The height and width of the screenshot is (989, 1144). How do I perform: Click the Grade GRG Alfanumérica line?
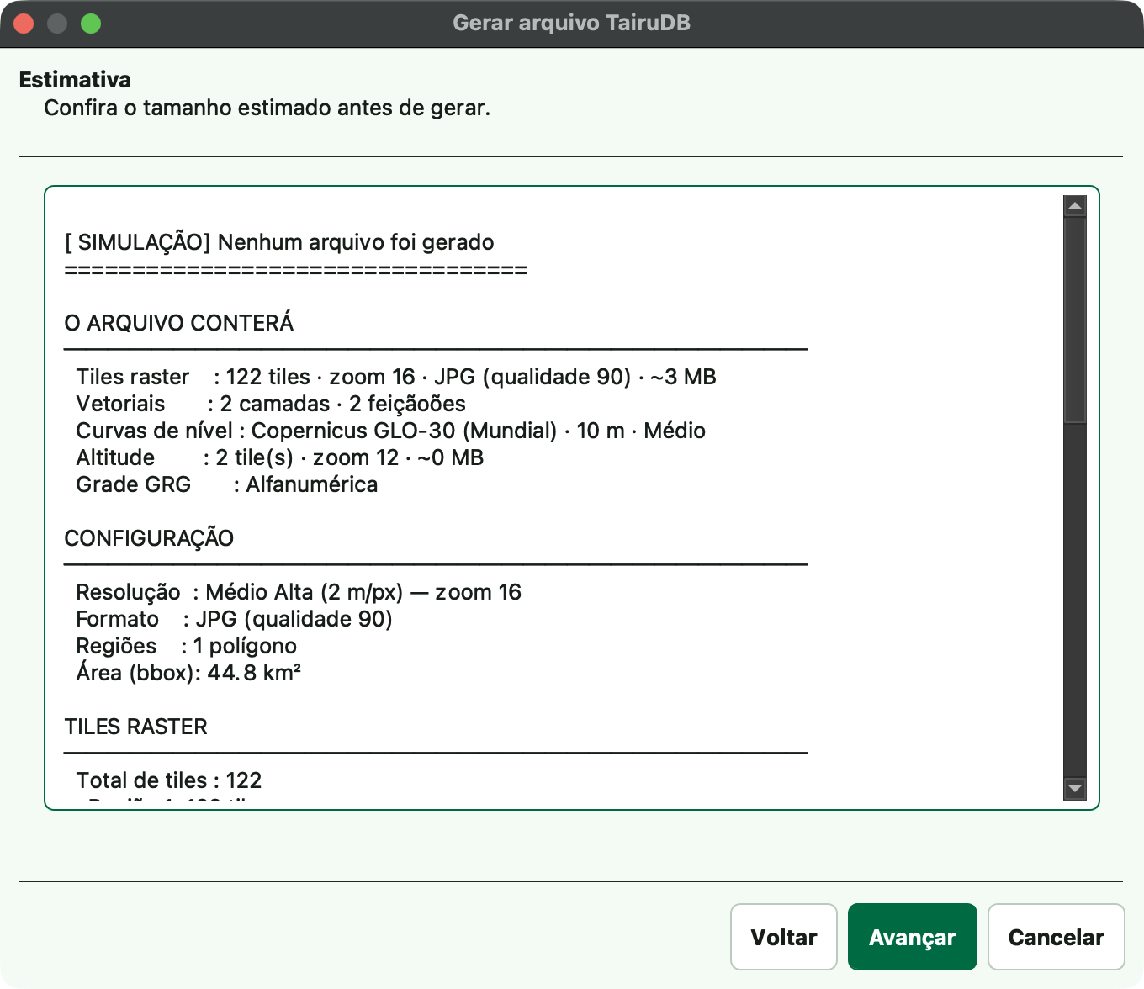coord(227,484)
